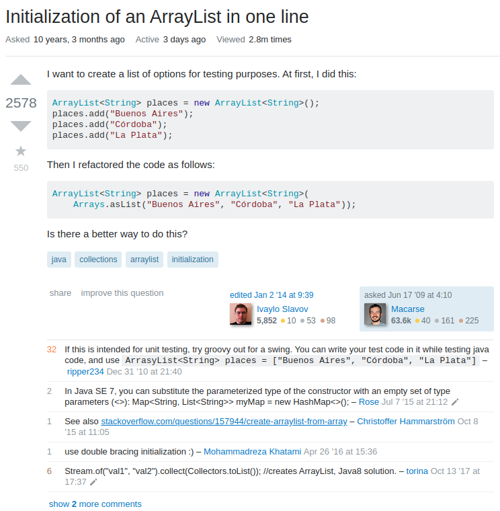Visit ripper234's user profile
The height and width of the screenshot is (511, 500).
click(x=85, y=371)
